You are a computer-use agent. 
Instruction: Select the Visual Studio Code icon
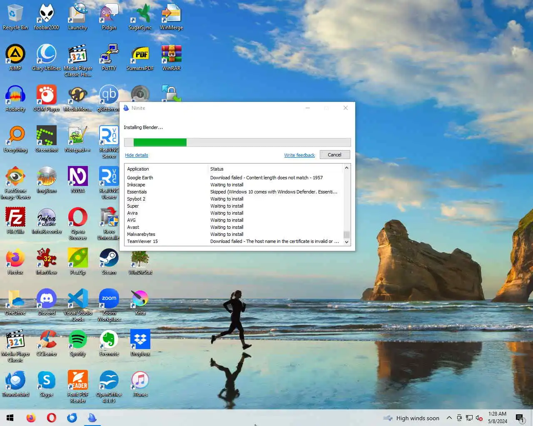coord(77,305)
